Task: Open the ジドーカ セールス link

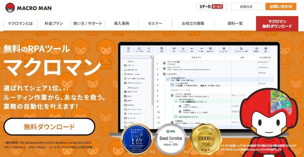Action: [x=212, y=7]
